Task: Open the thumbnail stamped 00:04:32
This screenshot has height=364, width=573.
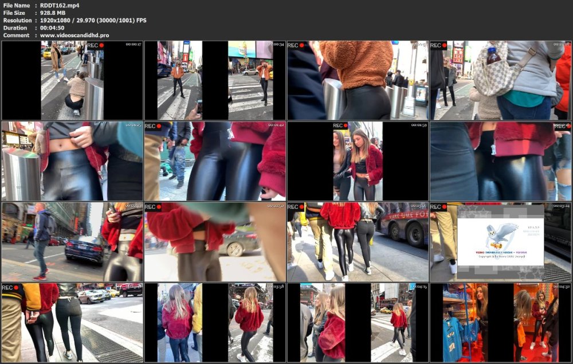Action: [x=501, y=323]
